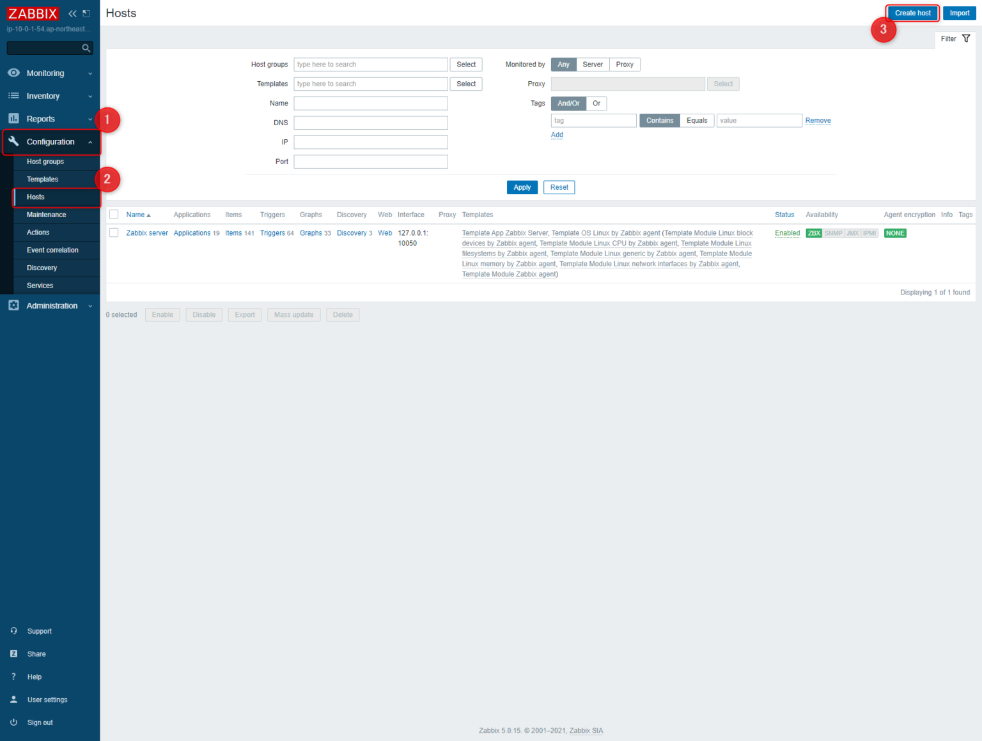Screen dimensions: 982x741
Task: Check the Zabbix server row checkbox
Action: click(x=114, y=233)
